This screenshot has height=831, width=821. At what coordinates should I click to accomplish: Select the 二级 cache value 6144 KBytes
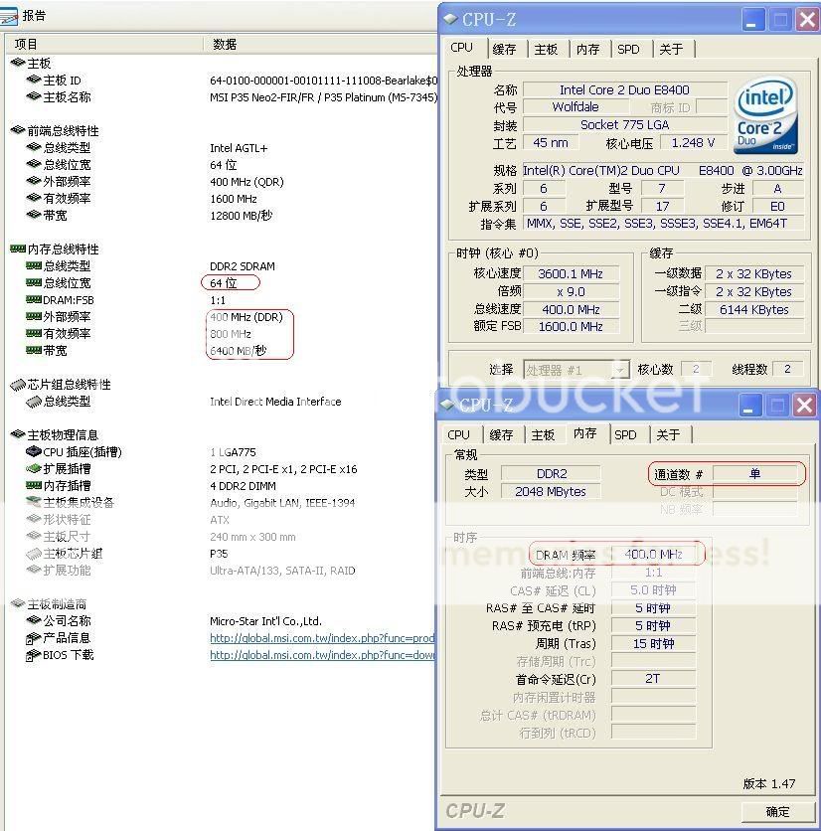point(754,310)
